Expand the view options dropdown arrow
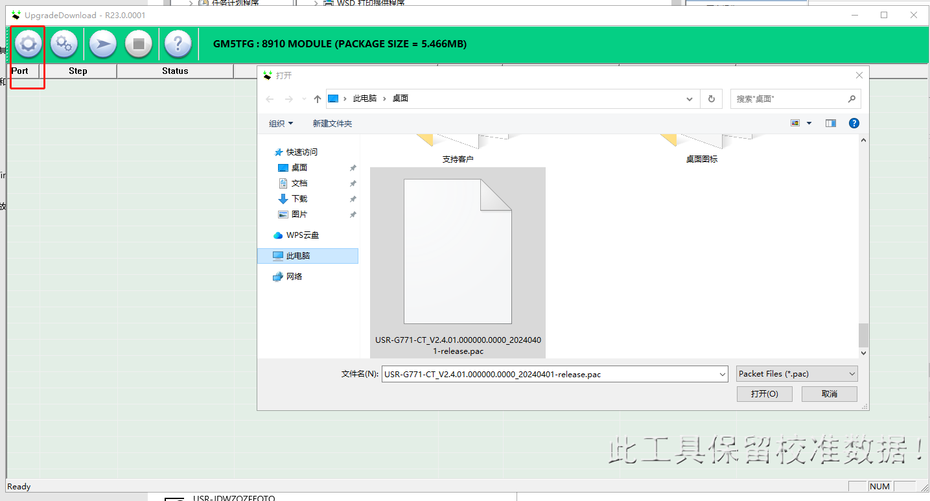This screenshot has height=501, width=930. (x=809, y=123)
